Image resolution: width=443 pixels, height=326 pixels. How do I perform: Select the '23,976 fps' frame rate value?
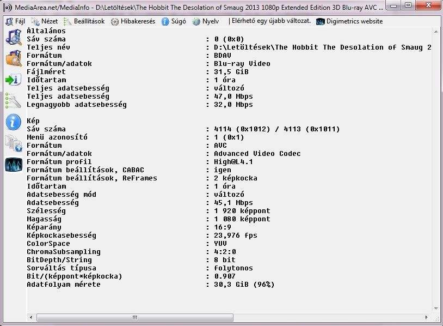point(236,236)
